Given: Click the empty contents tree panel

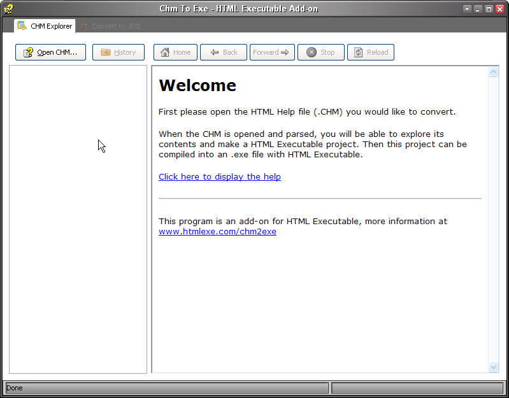Looking at the screenshot, I should click(78, 219).
